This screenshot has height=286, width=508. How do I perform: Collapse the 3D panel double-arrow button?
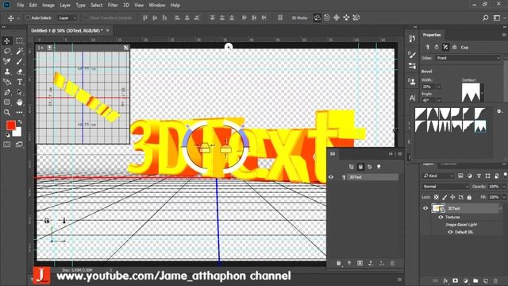(x=391, y=154)
